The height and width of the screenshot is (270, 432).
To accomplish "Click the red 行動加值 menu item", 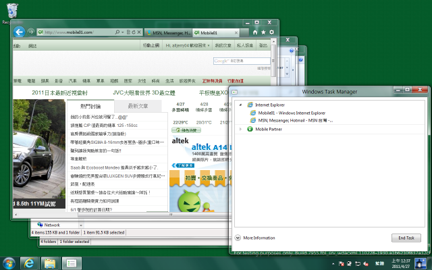I will 236,81.
